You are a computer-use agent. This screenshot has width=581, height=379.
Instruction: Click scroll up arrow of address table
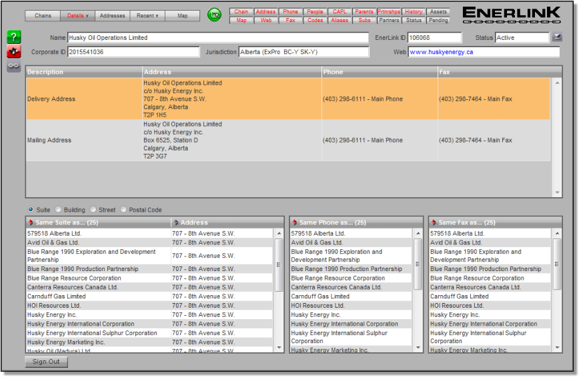(x=557, y=83)
